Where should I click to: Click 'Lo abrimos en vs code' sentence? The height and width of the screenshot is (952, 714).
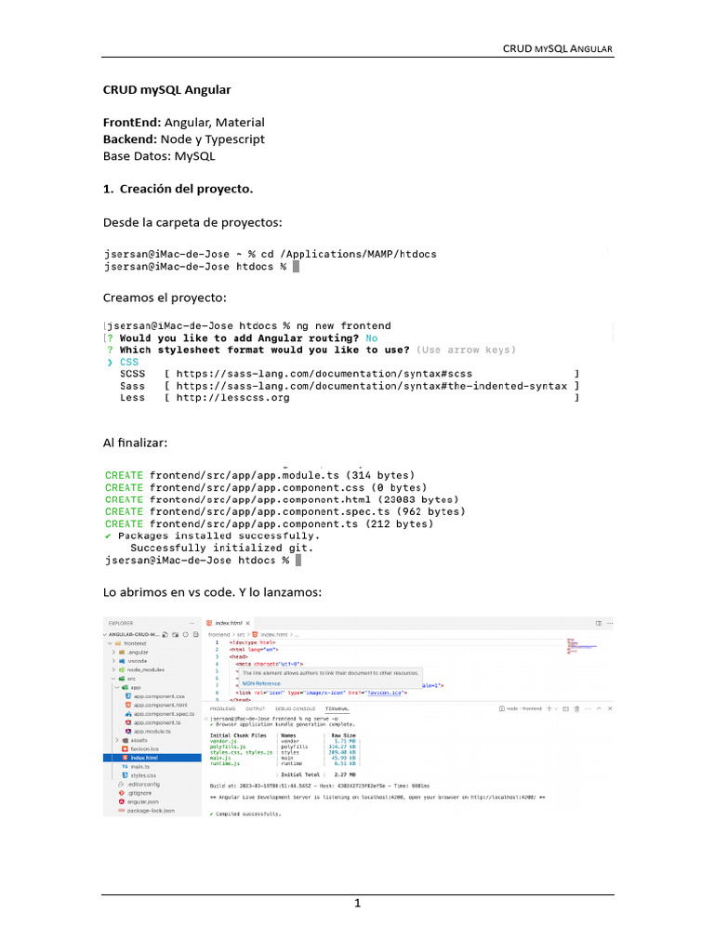point(169,592)
